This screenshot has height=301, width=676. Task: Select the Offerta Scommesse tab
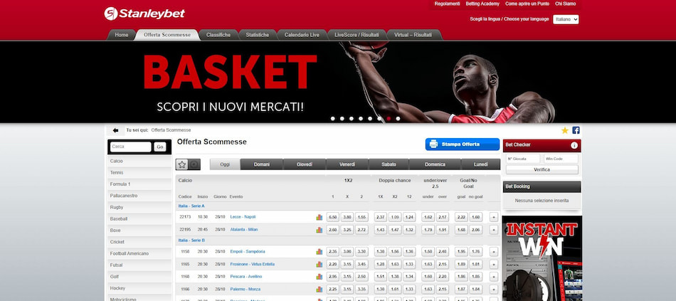167,35
